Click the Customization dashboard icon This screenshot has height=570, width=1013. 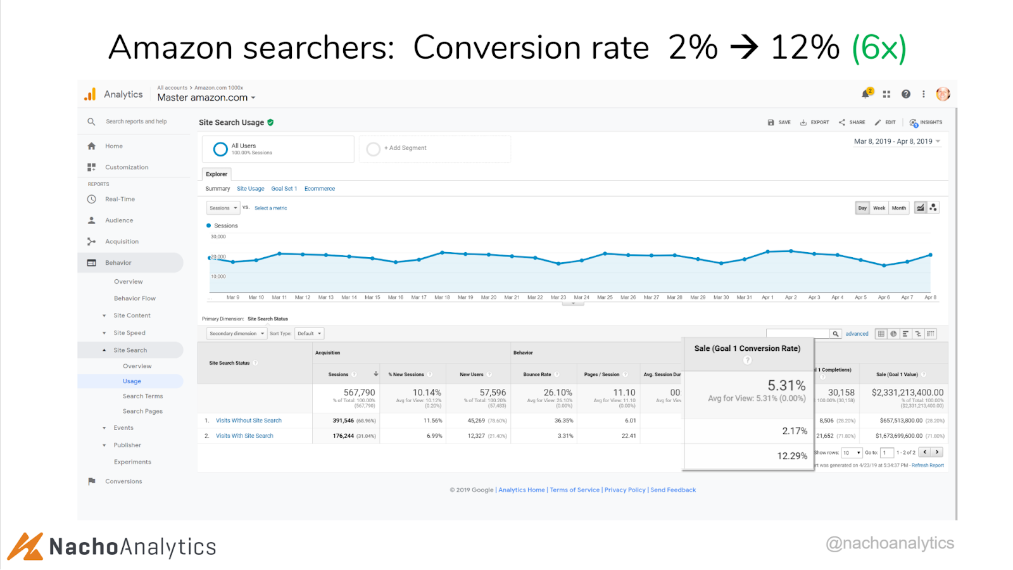coord(91,167)
